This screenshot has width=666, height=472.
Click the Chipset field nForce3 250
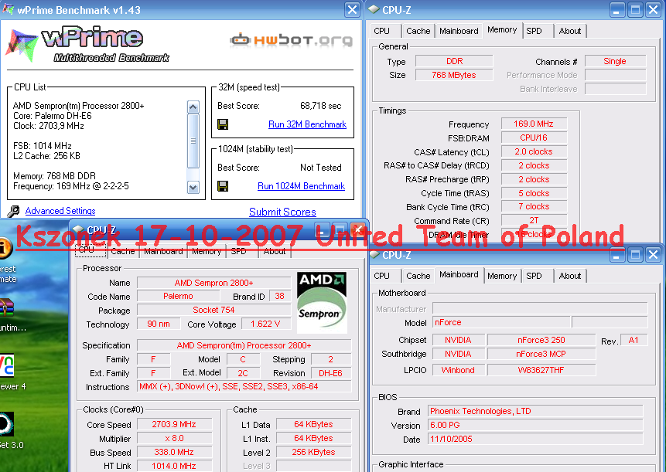[x=541, y=340]
